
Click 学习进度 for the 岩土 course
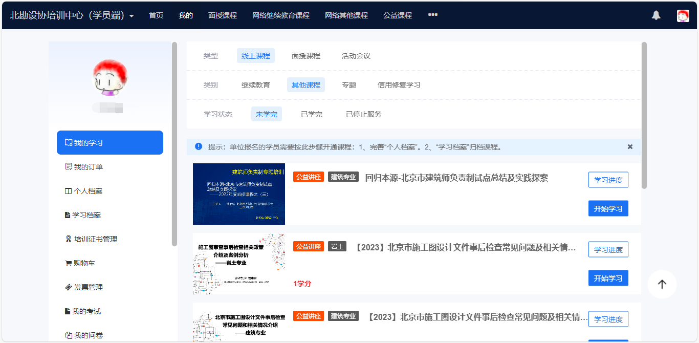coord(608,249)
